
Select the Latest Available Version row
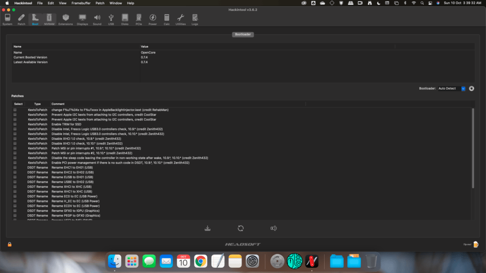243,62
